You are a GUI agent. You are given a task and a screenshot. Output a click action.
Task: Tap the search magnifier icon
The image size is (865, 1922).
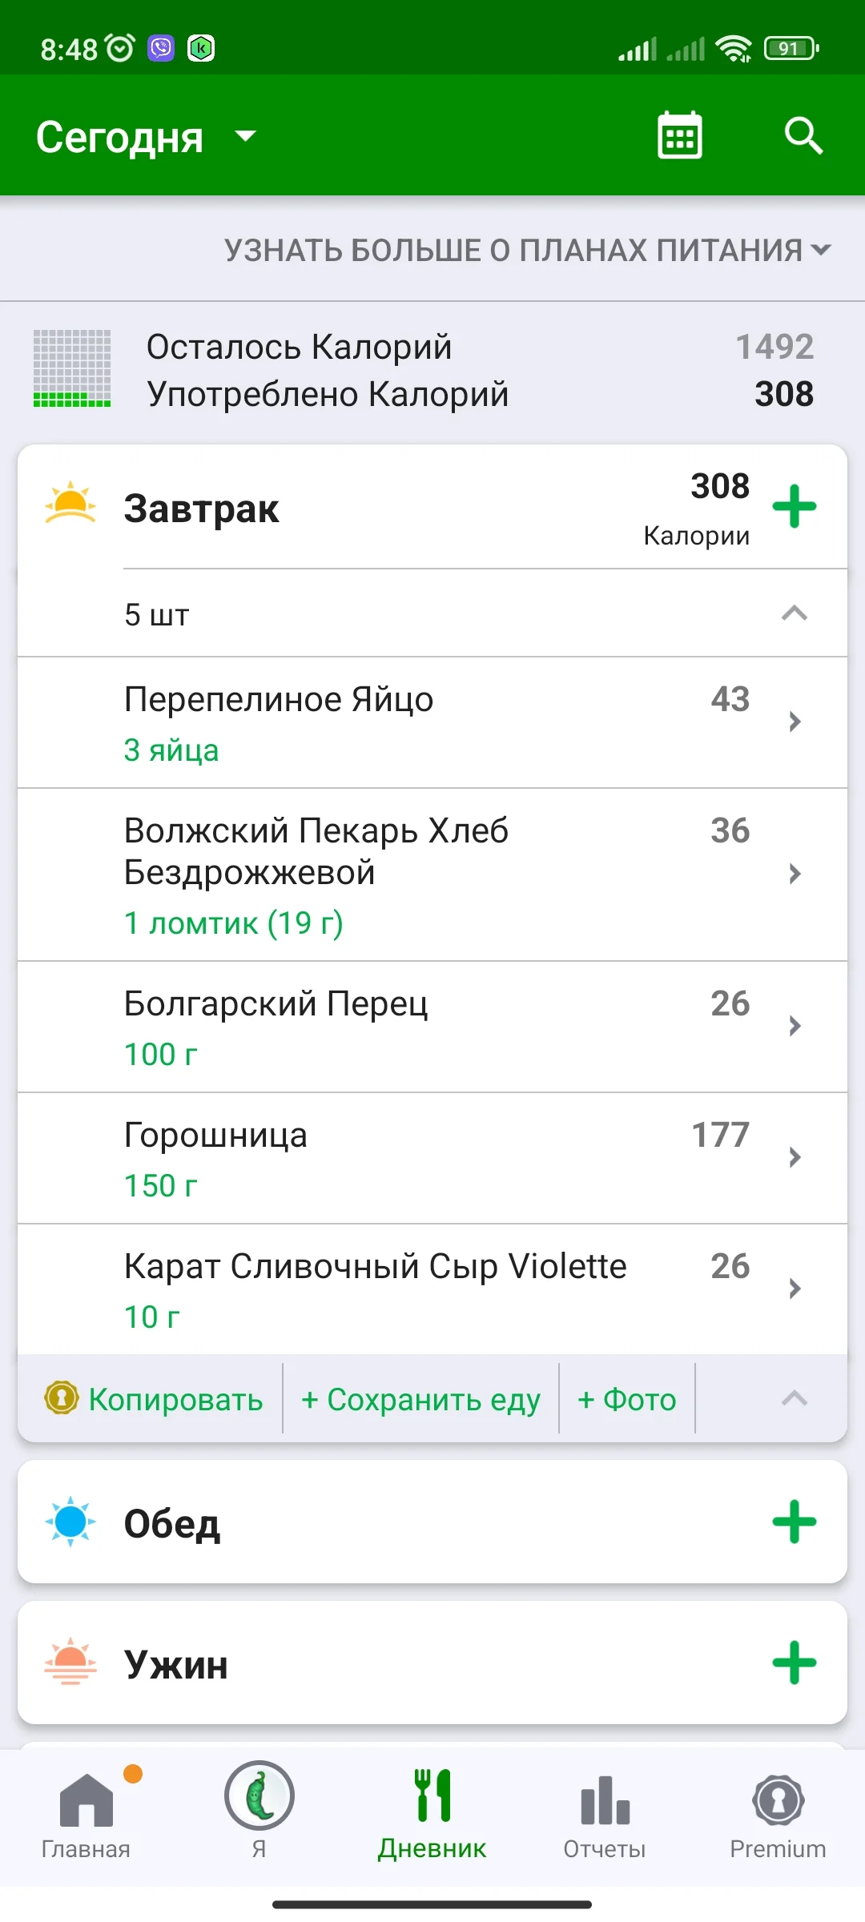pyautogui.click(x=803, y=136)
